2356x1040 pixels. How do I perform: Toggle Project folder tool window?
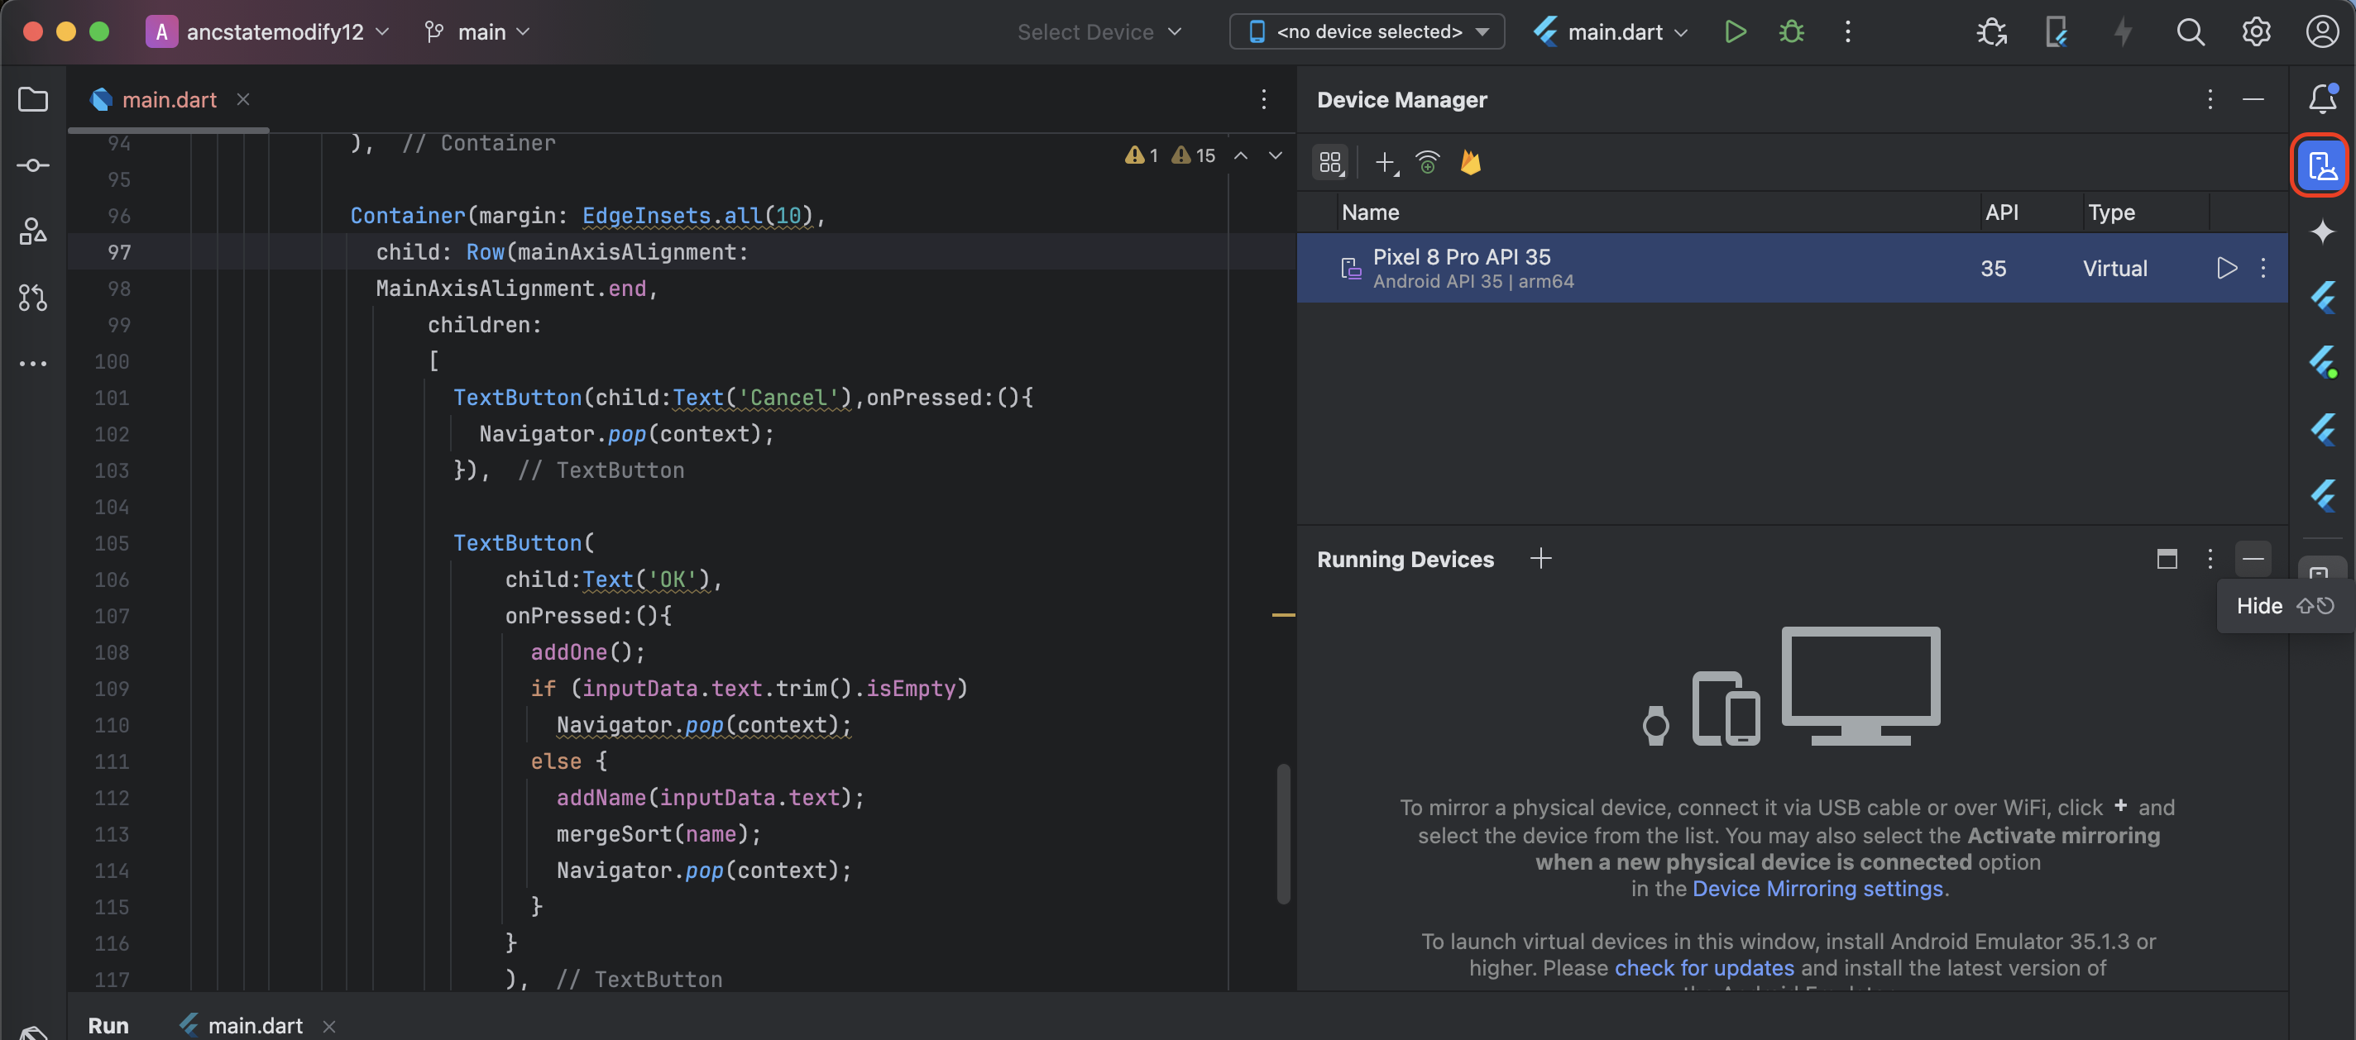click(x=33, y=98)
